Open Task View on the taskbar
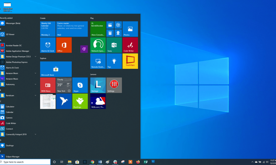This screenshot has width=276, height=165. click(62, 162)
